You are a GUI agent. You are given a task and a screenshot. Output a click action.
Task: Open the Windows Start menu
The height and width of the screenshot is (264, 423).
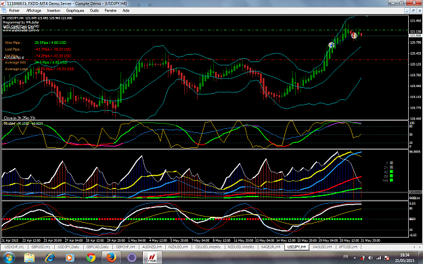pyautogui.click(x=9, y=257)
